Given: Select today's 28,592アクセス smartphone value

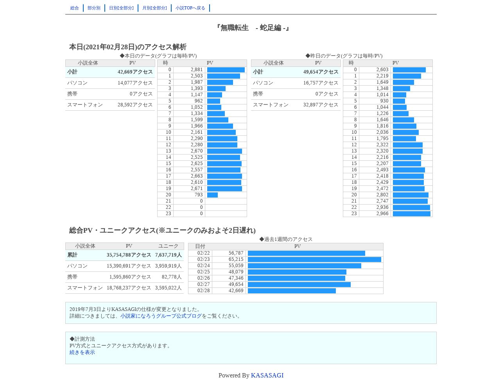Looking at the screenshot, I should (135, 105).
